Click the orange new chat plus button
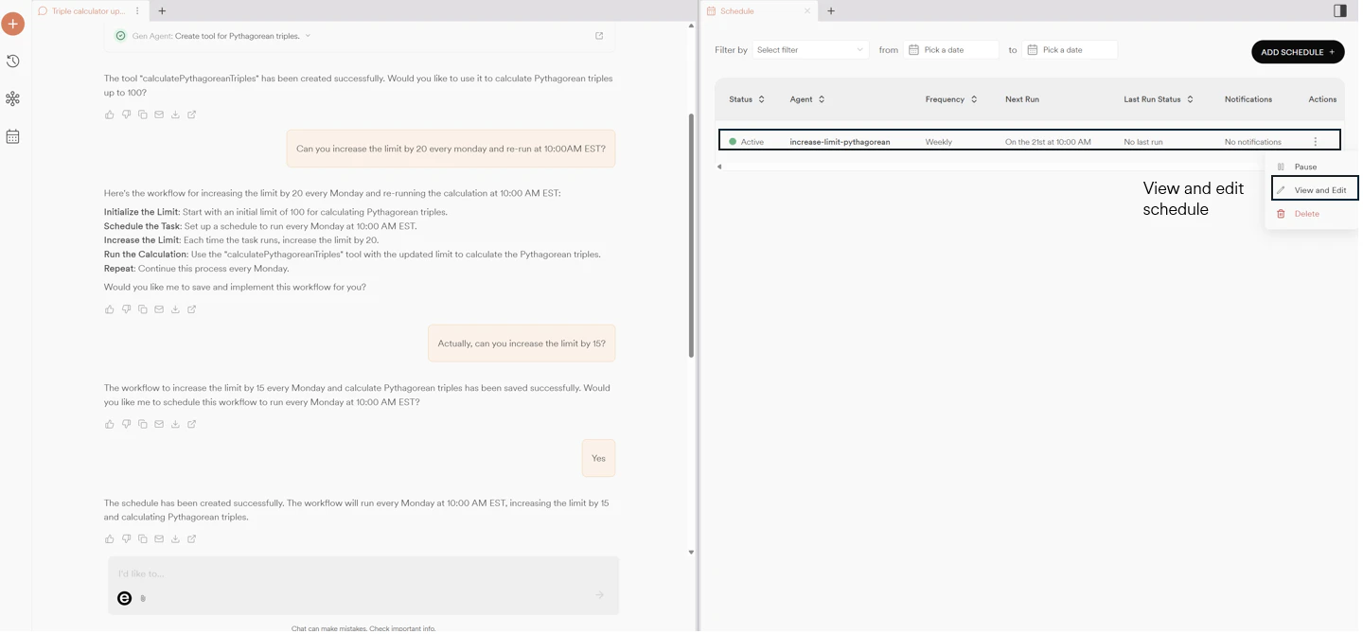This screenshot has width=1363, height=634. click(x=13, y=24)
